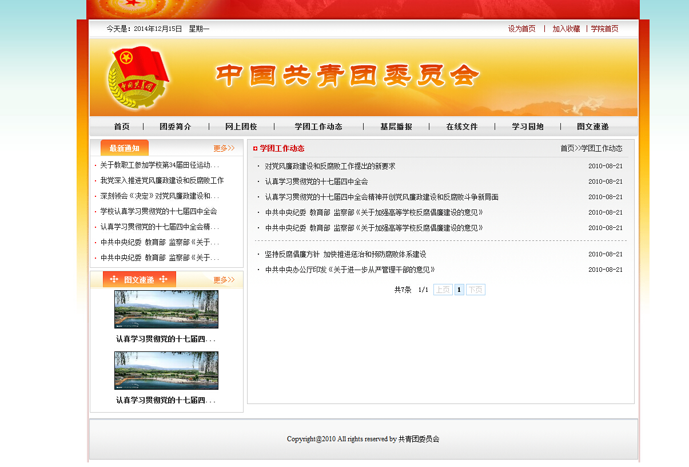This screenshot has width=689, height=467.
Task: Click the red square icon before 学团工作动态
Action: [255, 149]
